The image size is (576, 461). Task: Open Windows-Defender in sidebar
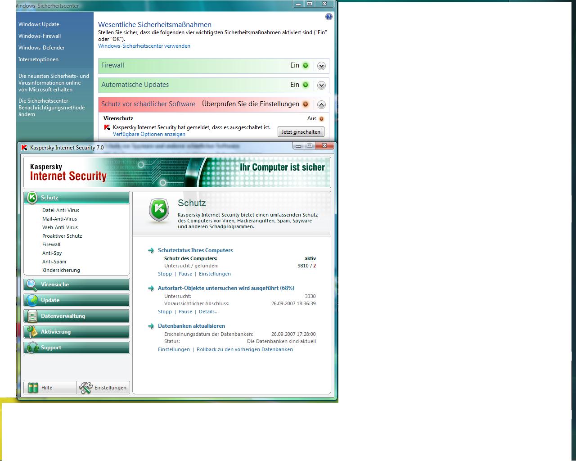pos(41,48)
